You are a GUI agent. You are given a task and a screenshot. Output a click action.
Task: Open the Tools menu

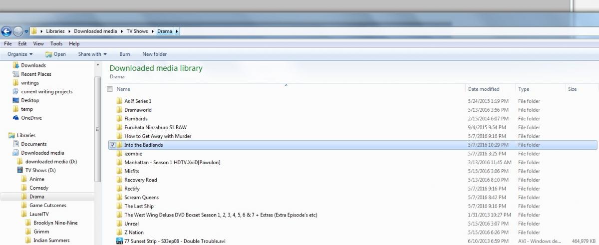[56, 44]
